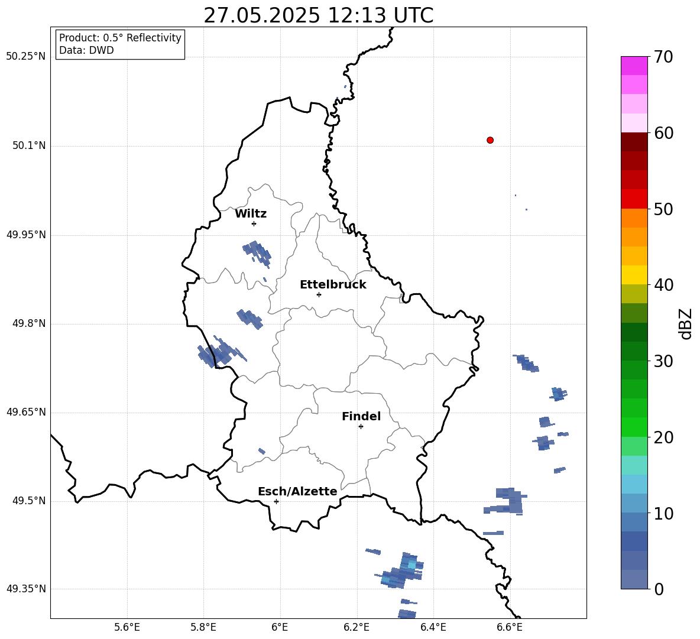Viewport: 700px width, 639px height.
Task: Click the cross marker below Findel
Action: click(361, 427)
